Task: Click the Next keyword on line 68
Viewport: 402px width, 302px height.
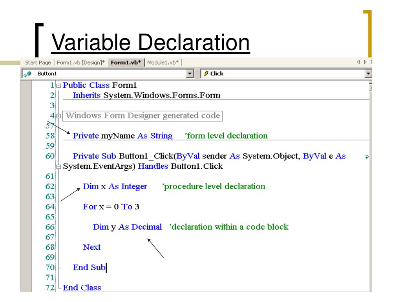Action: pos(92,247)
